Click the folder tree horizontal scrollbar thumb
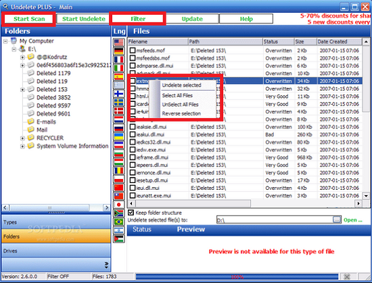 (x=49, y=208)
